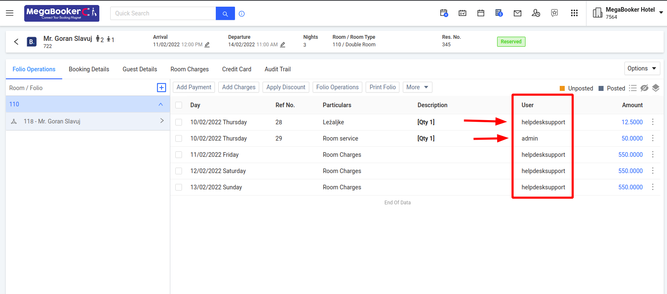Open the star review chat icon
The image size is (667, 294).
point(554,13)
